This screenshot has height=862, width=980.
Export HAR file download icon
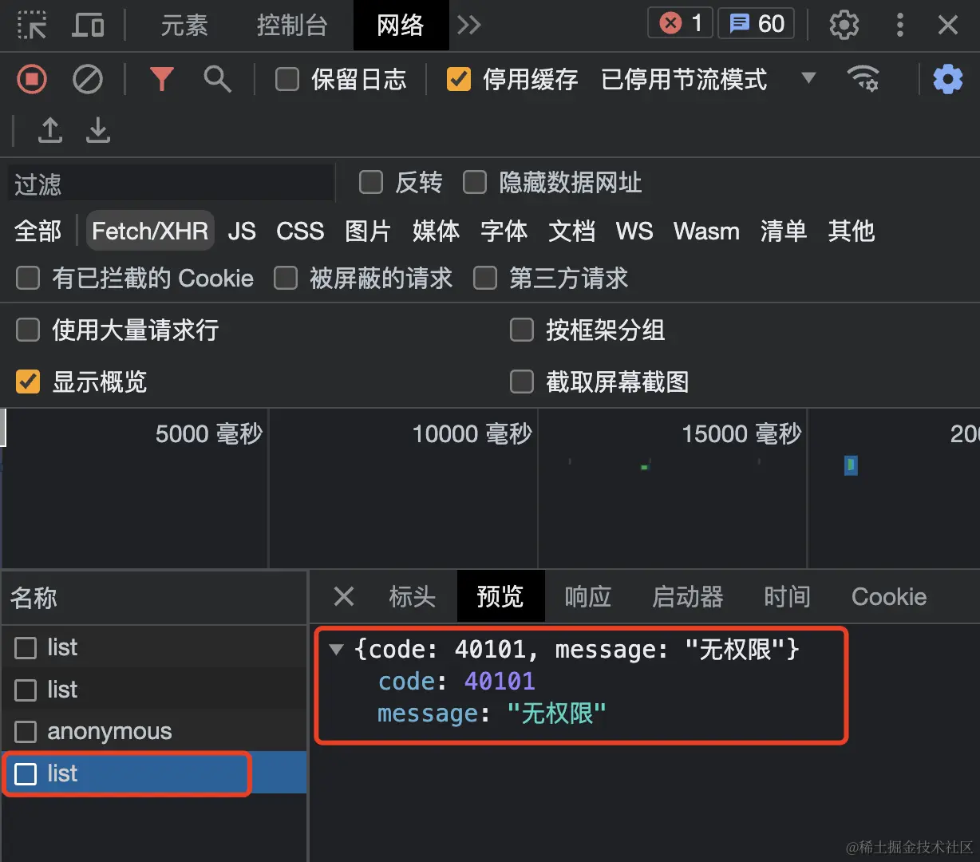98,129
